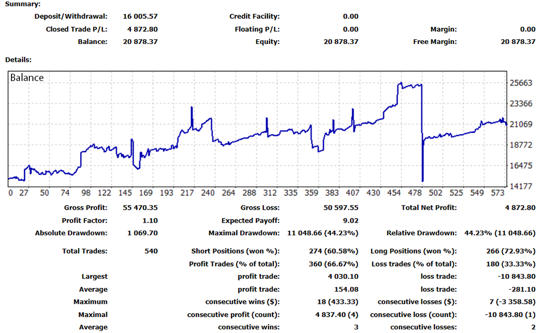This screenshot has height=333, width=547.
Task: Select the Gross Profit value 55 470.35
Action: (140, 208)
